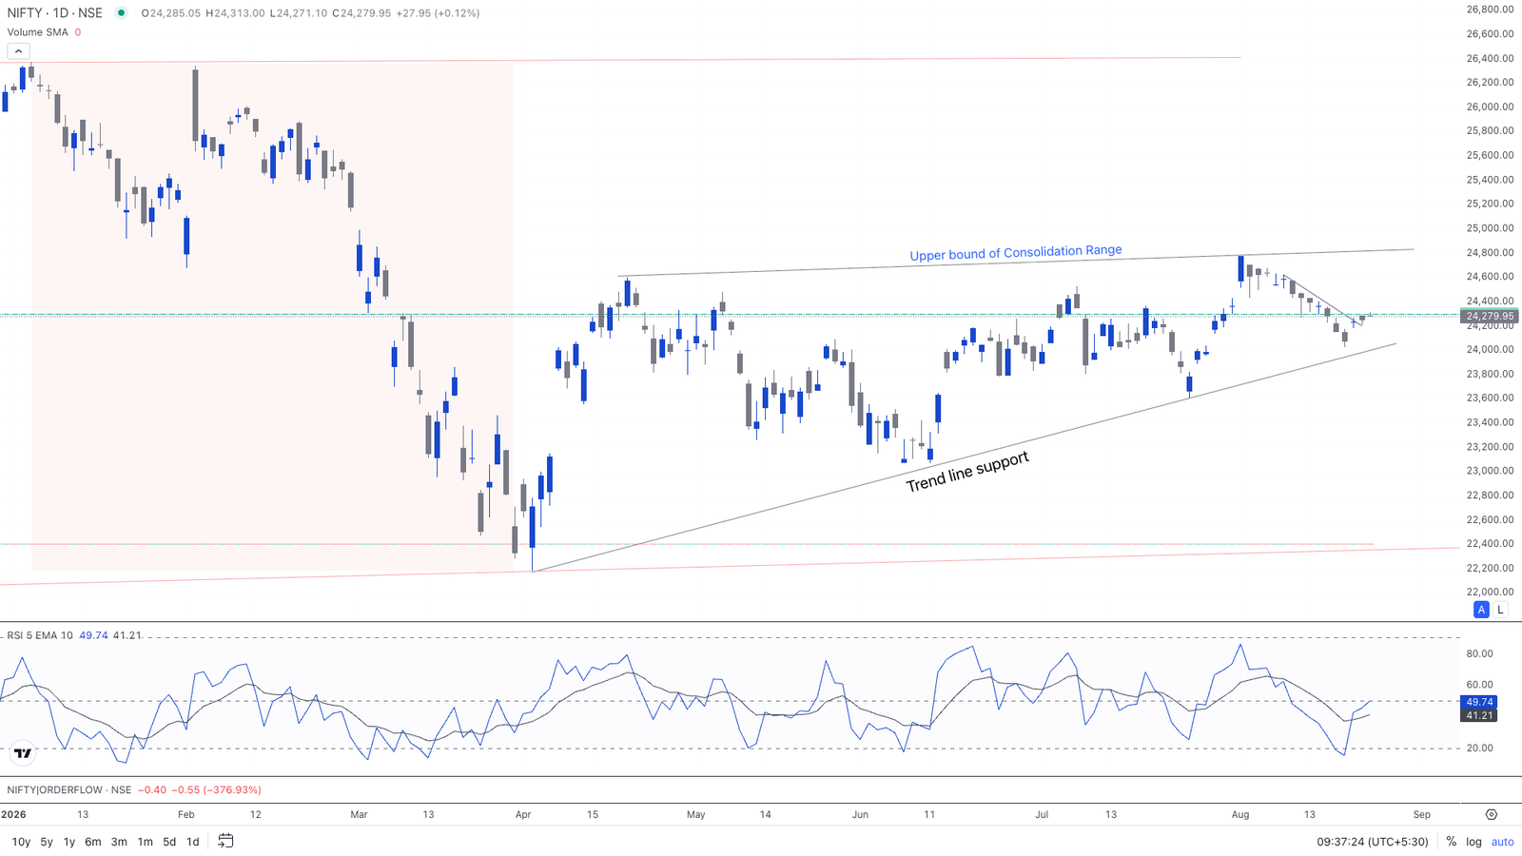This screenshot has width=1522, height=856.
Task: Toggle the log scale option in bottom bar
Action: click(x=1473, y=842)
